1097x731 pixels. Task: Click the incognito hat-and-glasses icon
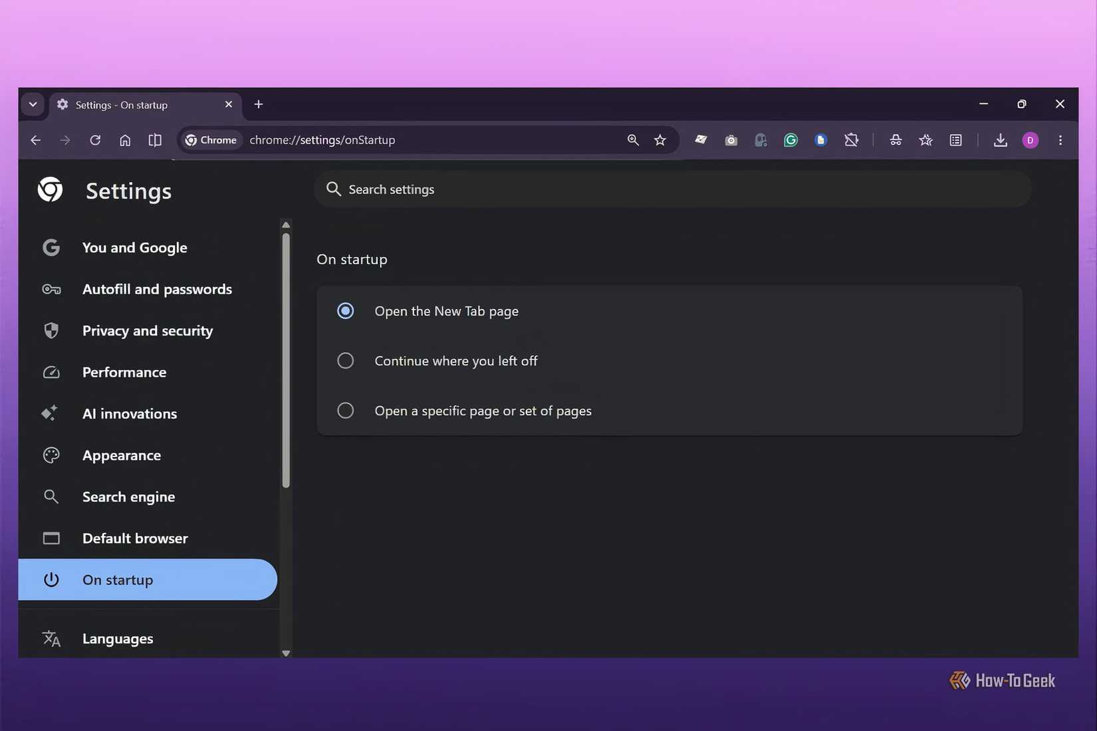[896, 140]
